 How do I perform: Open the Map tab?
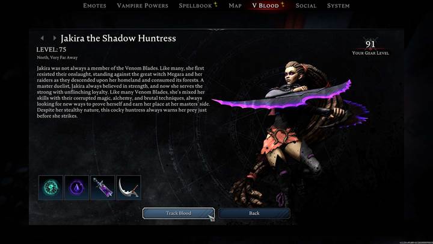(x=235, y=5)
